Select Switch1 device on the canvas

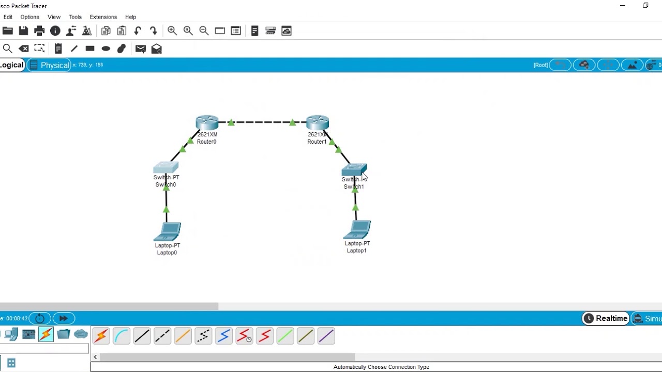(354, 169)
